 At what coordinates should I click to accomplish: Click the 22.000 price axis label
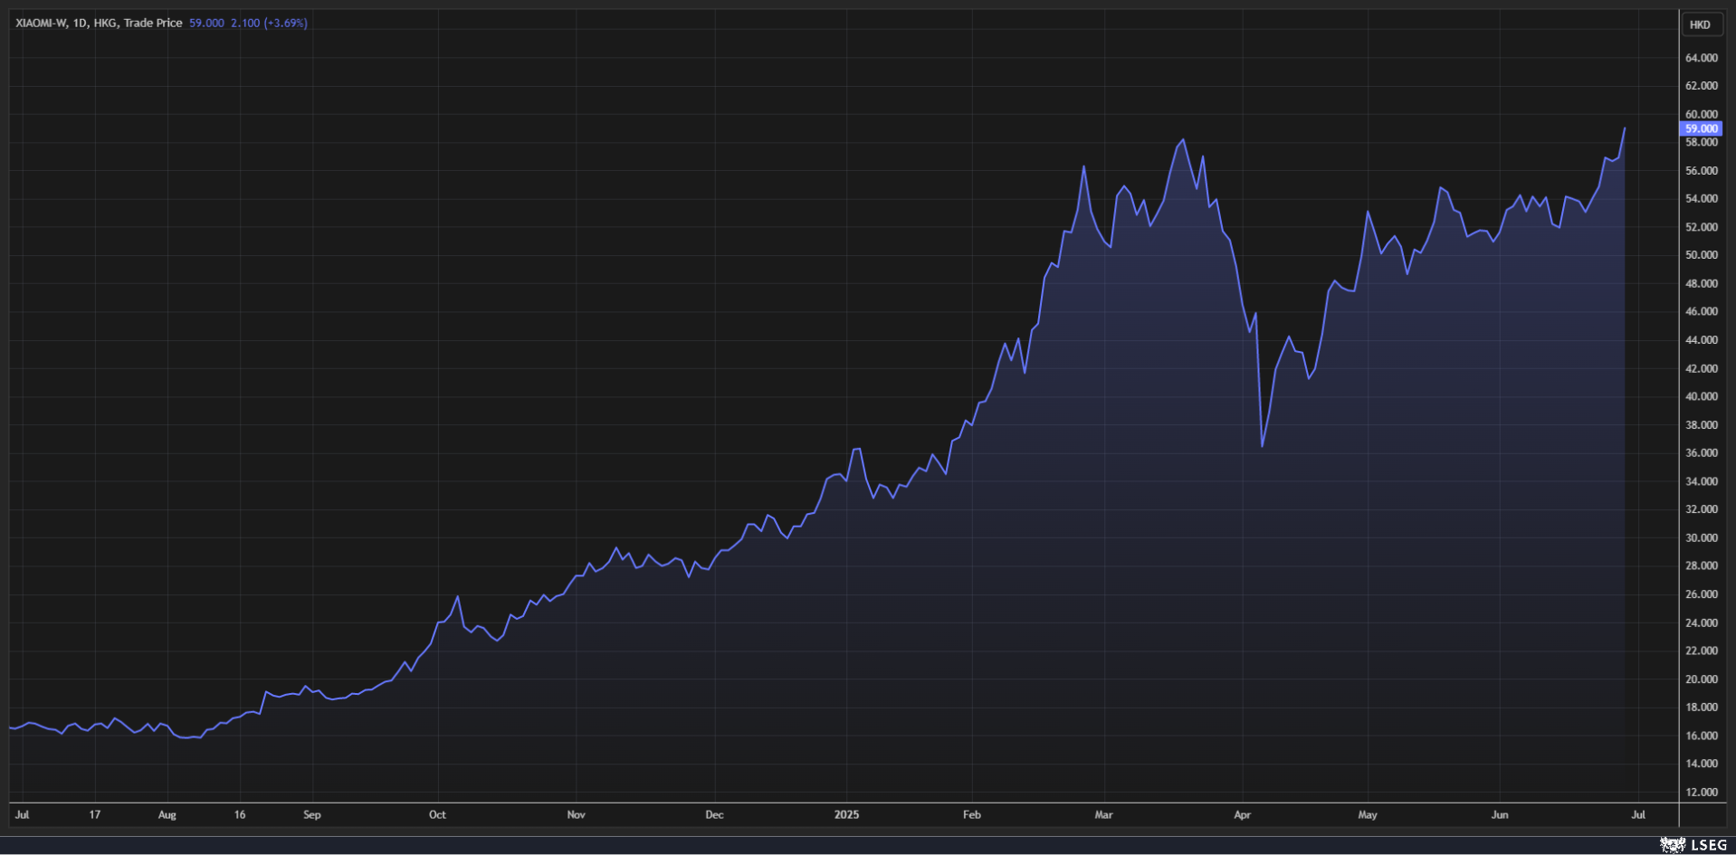[x=1701, y=651]
